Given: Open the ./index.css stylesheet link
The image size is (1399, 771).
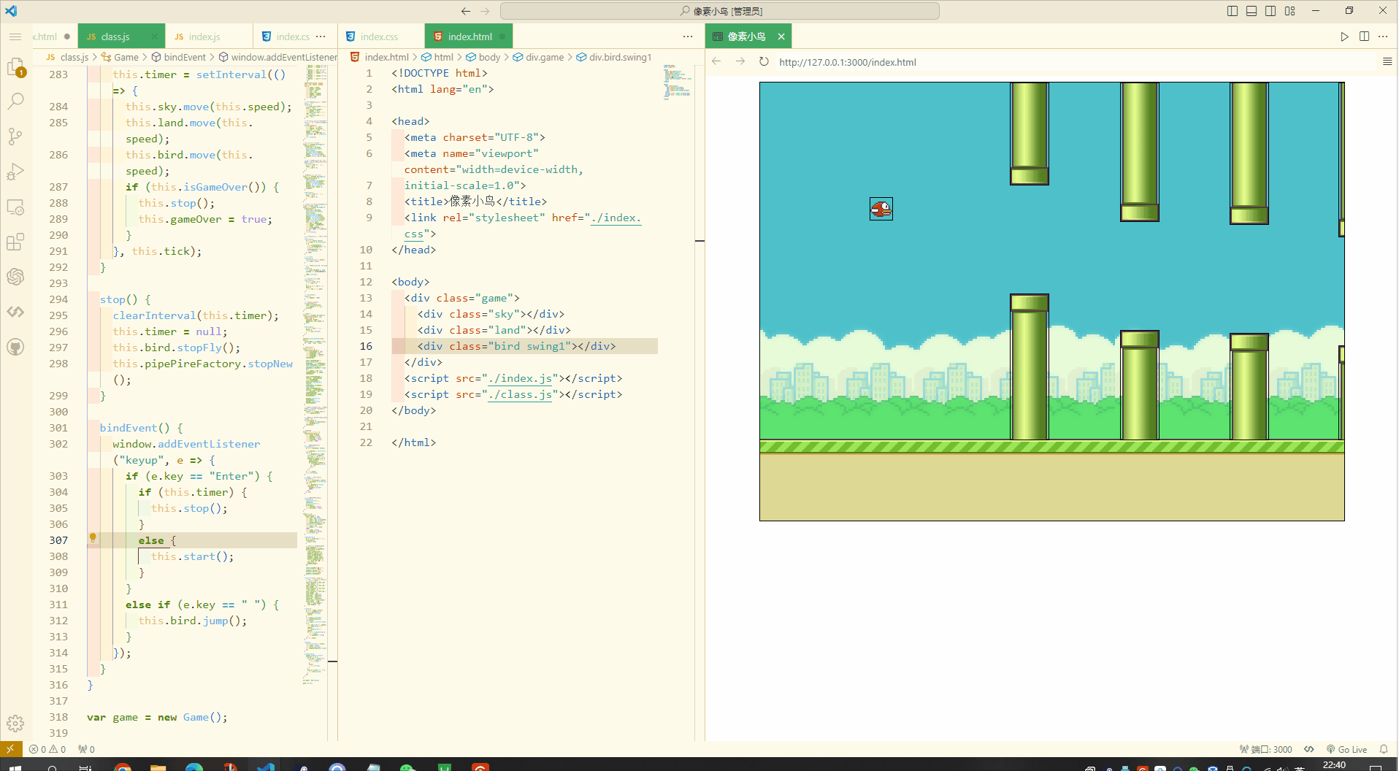Looking at the screenshot, I should point(616,218).
